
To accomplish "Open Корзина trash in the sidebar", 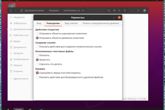I will point(18,71).
